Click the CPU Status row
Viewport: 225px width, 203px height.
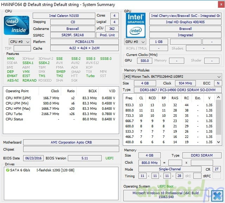coord(60,119)
